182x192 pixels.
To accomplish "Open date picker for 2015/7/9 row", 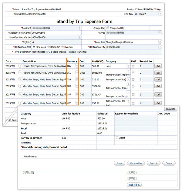I will 20,103.
